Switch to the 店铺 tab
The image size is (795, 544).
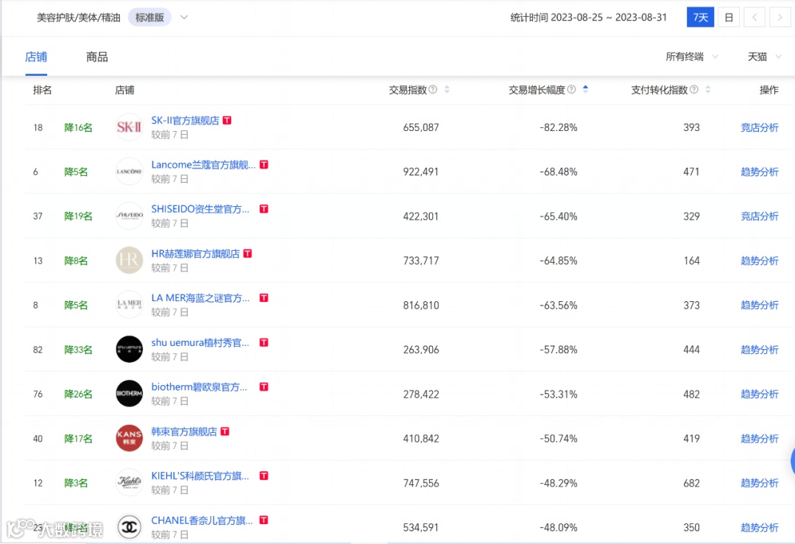pyautogui.click(x=36, y=57)
